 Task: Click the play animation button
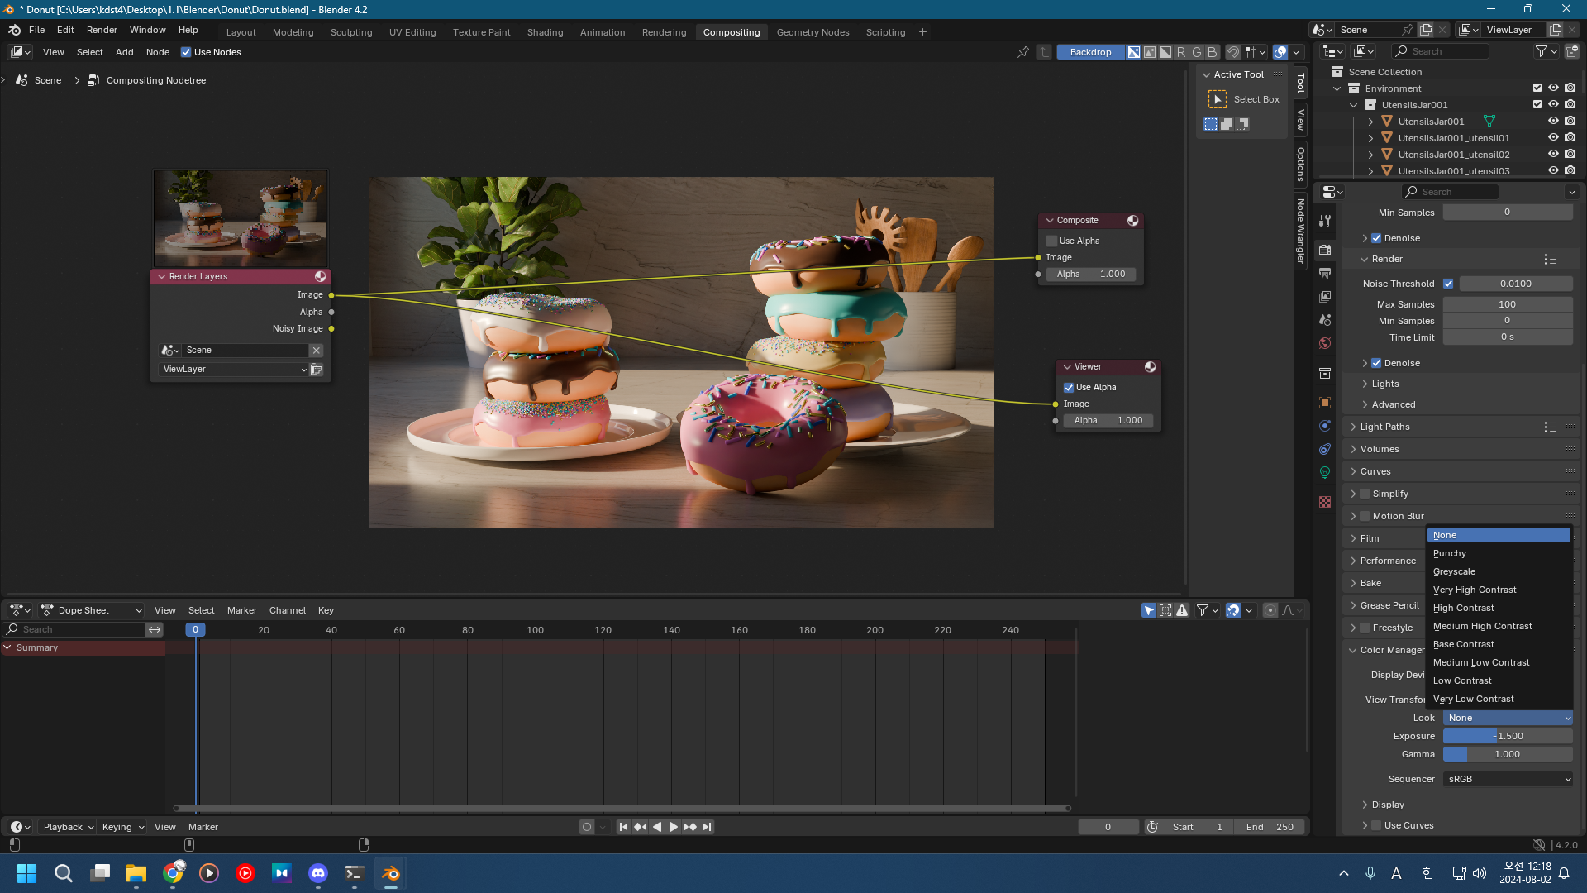[673, 827]
